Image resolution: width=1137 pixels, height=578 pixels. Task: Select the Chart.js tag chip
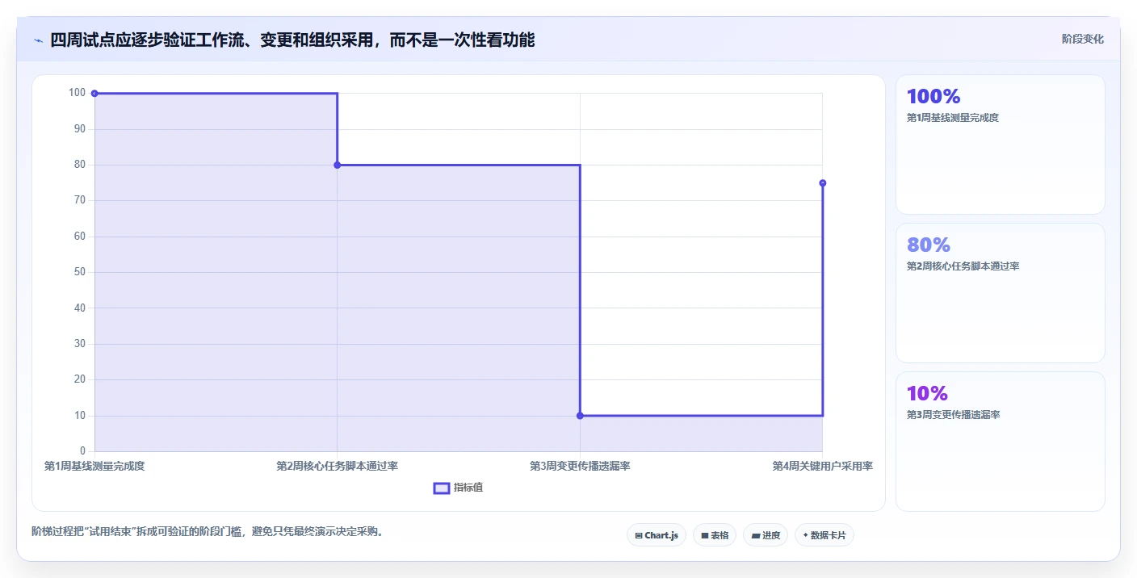(657, 535)
